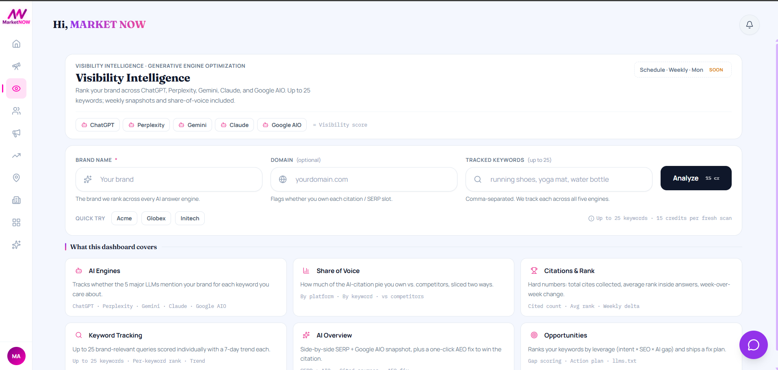Select the Gemini engine chip

click(193, 125)
